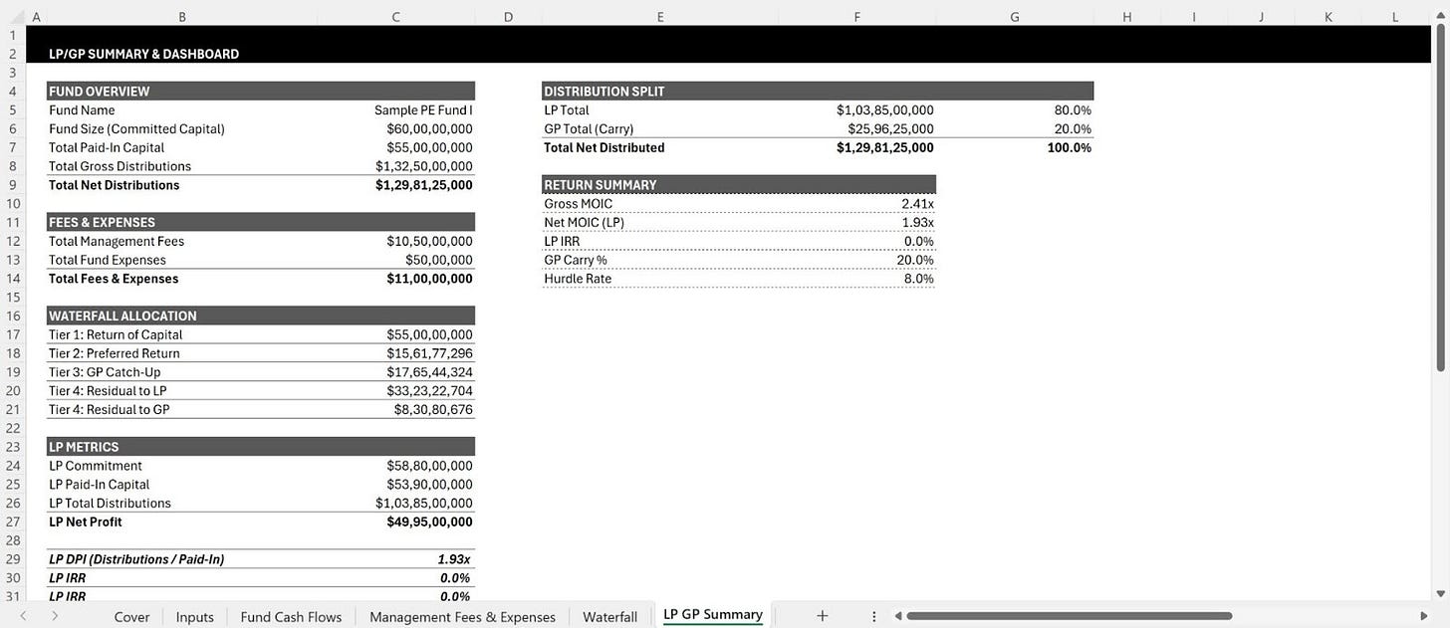Select Gross MOIC value 2.41x

(x=917, y=204)
